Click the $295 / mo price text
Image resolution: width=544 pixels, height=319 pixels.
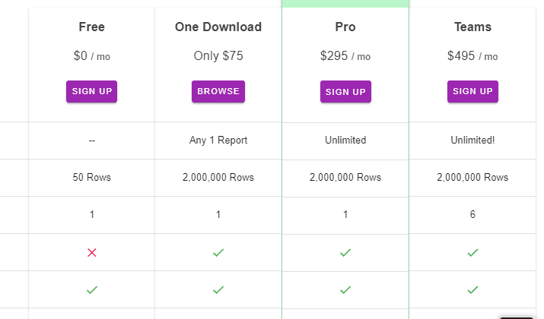(x=345, y=56)
